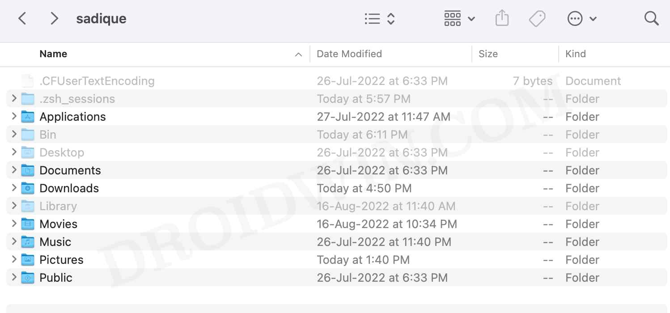Open the More actions ellipsis menu
Viewport: 670px width, 313px height.
581,19
